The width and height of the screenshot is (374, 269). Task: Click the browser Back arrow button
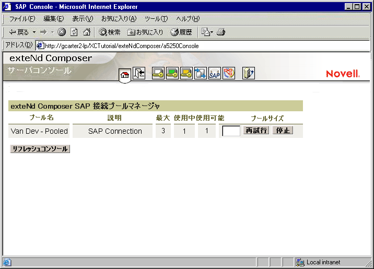19,32
